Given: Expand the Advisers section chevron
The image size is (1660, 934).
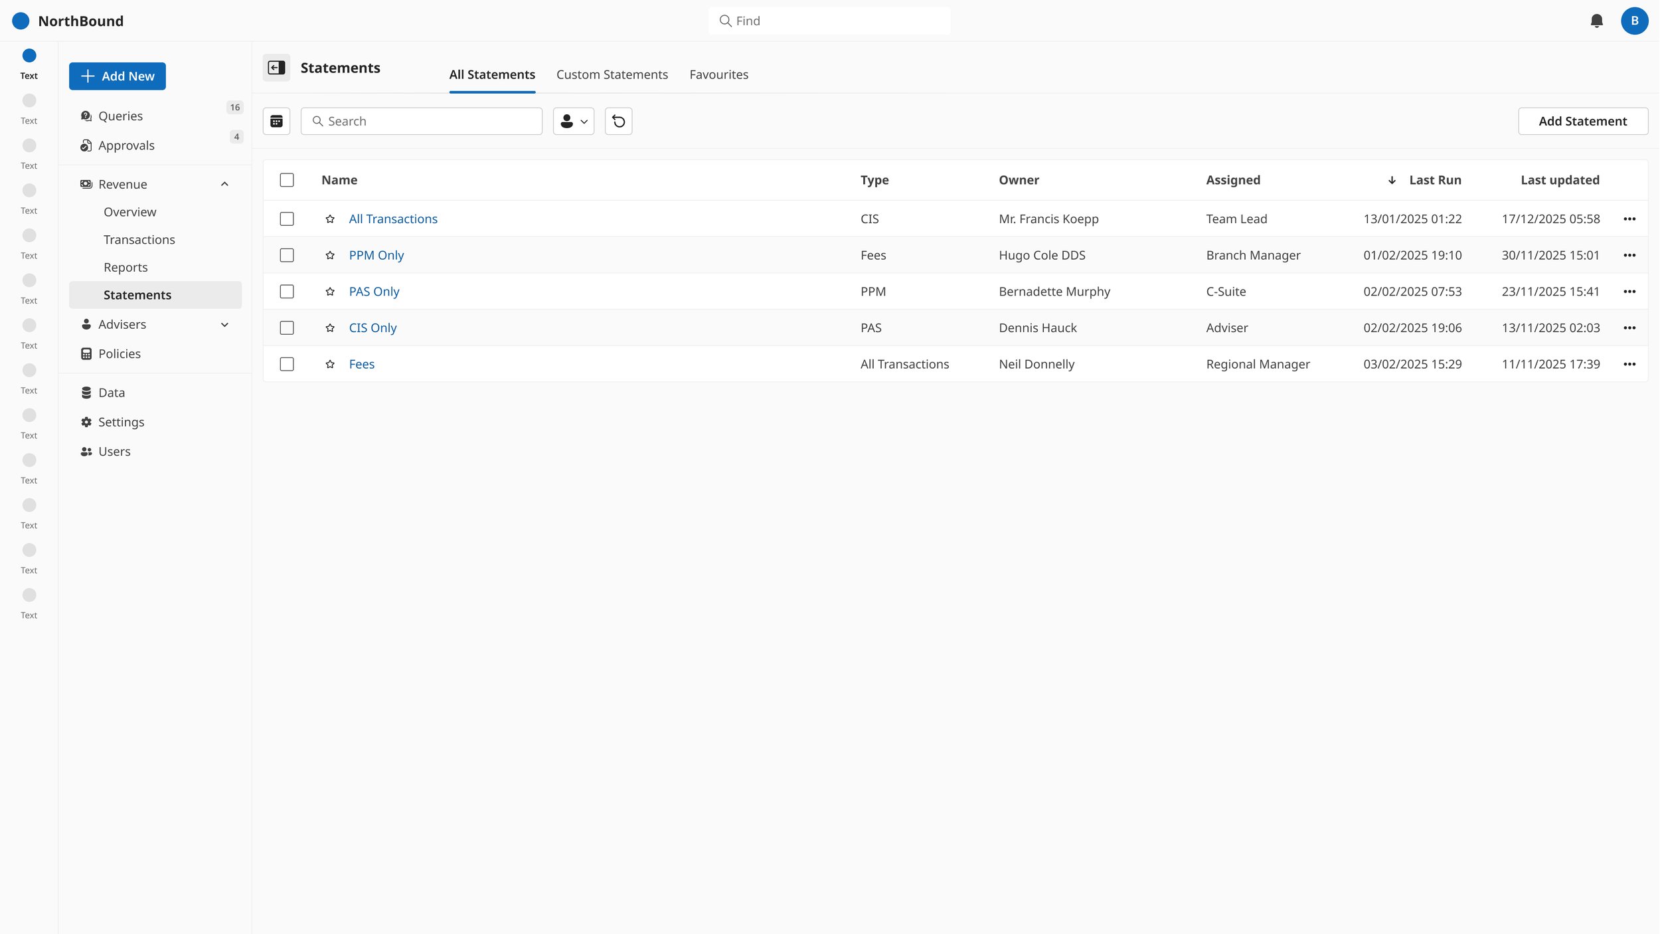Looking at the screenshot, I should (224, 325).
